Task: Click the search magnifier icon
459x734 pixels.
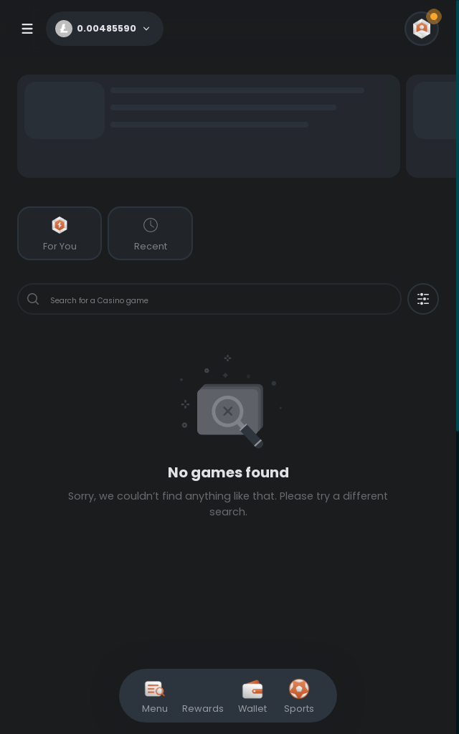Action: pos(33,299)
